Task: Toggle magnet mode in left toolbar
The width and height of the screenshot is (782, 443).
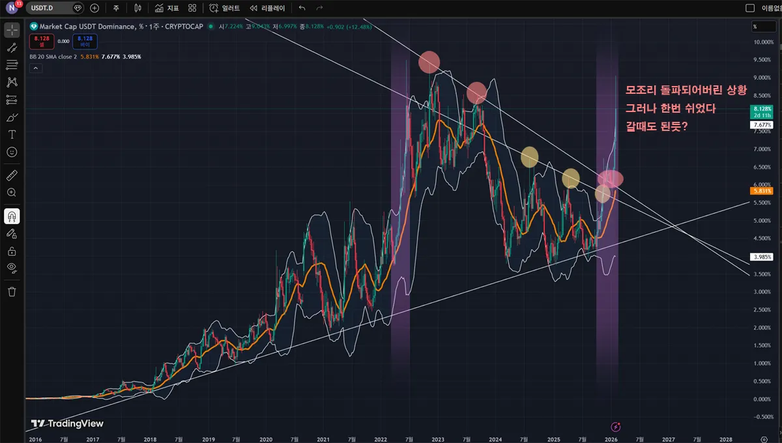Action: tap(12, 216)
